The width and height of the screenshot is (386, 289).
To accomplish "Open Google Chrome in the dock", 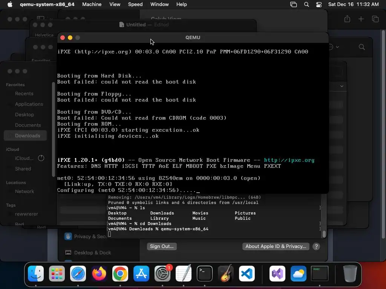I will [x=120, y=273].
